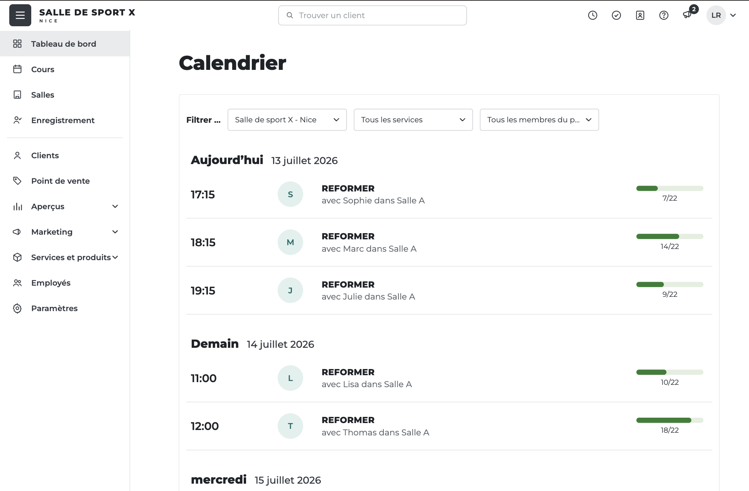
Task: Go to Tableau de bord
Action: tap(65, 44)
